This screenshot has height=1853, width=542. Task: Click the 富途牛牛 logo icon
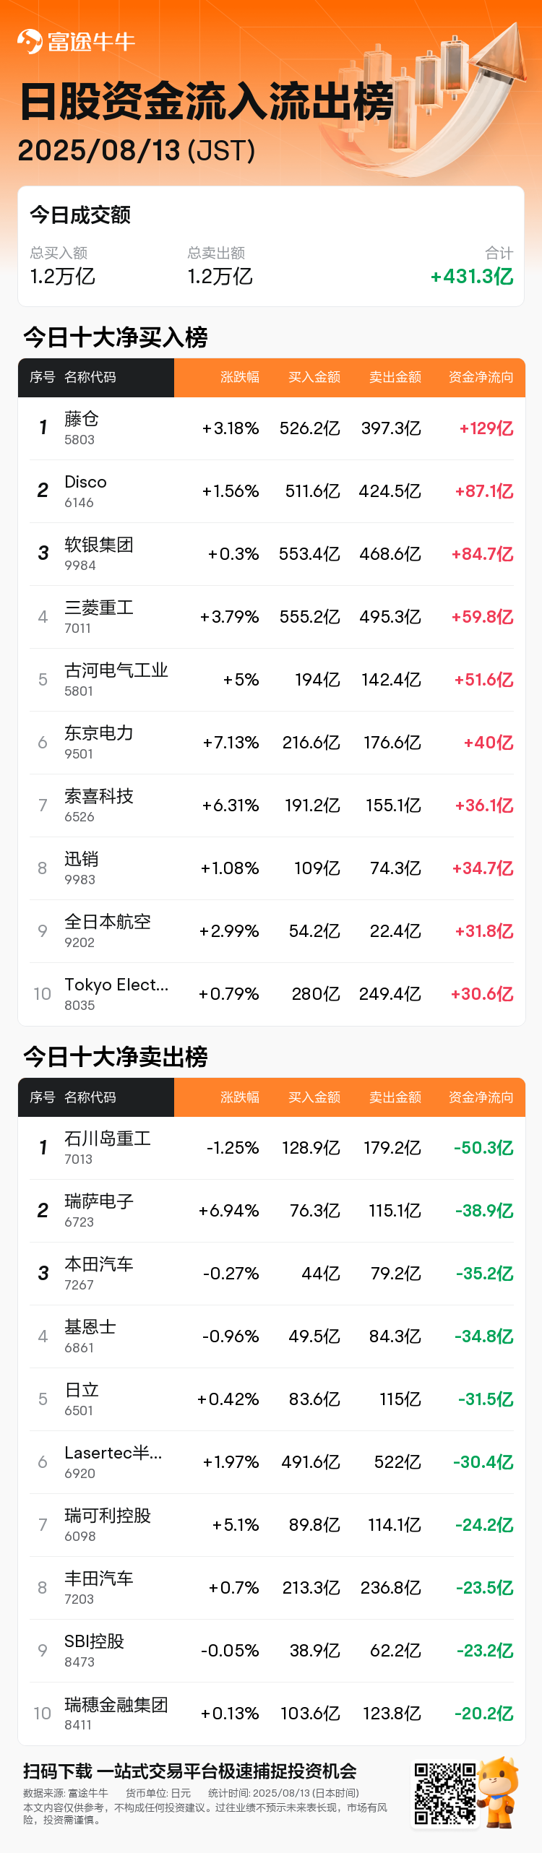[x=30, y=42]
